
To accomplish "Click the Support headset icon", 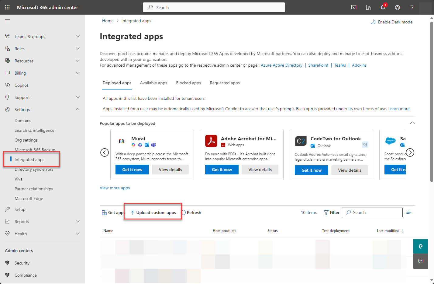I will click(x=7, y=97).
